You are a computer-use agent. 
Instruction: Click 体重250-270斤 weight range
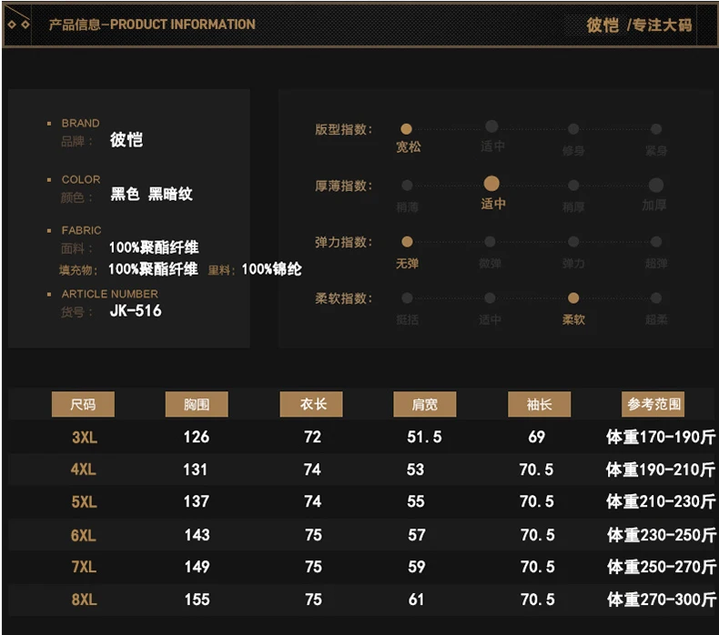pyautogui.click(x=662, y=567)
